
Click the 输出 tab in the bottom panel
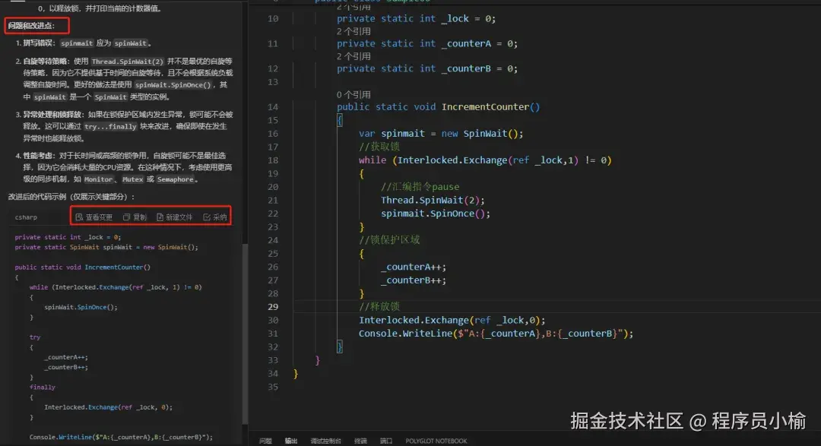click(290, 440)
